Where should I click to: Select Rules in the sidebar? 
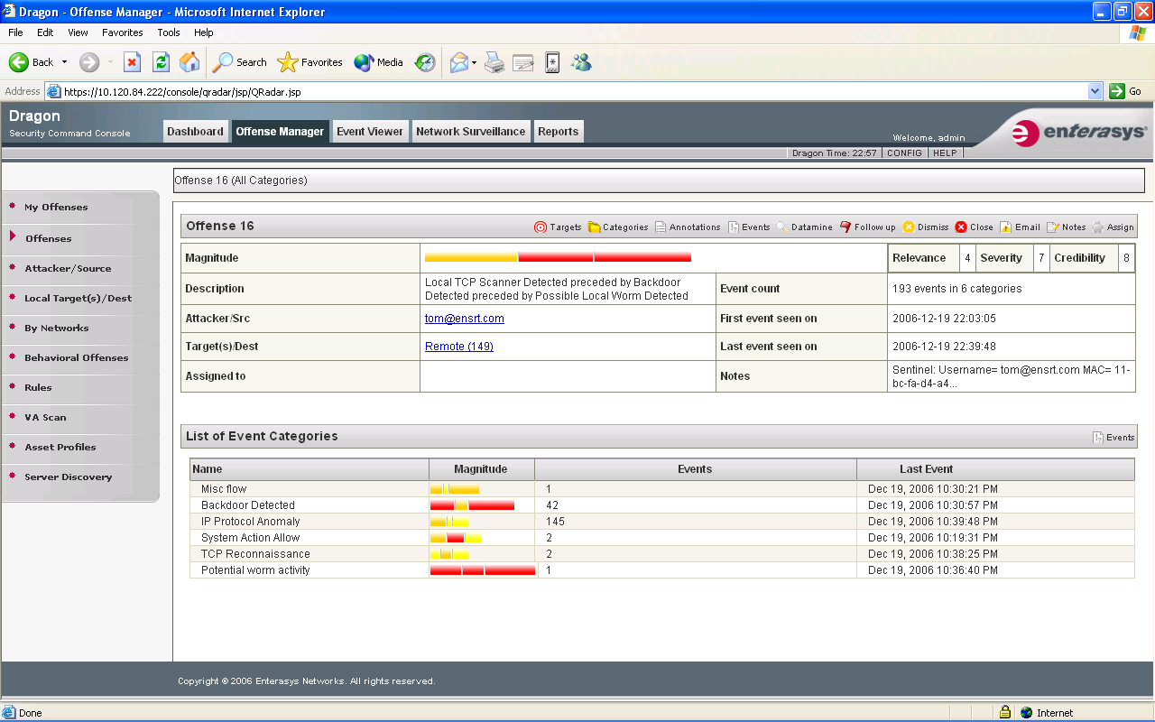(38, 388)
